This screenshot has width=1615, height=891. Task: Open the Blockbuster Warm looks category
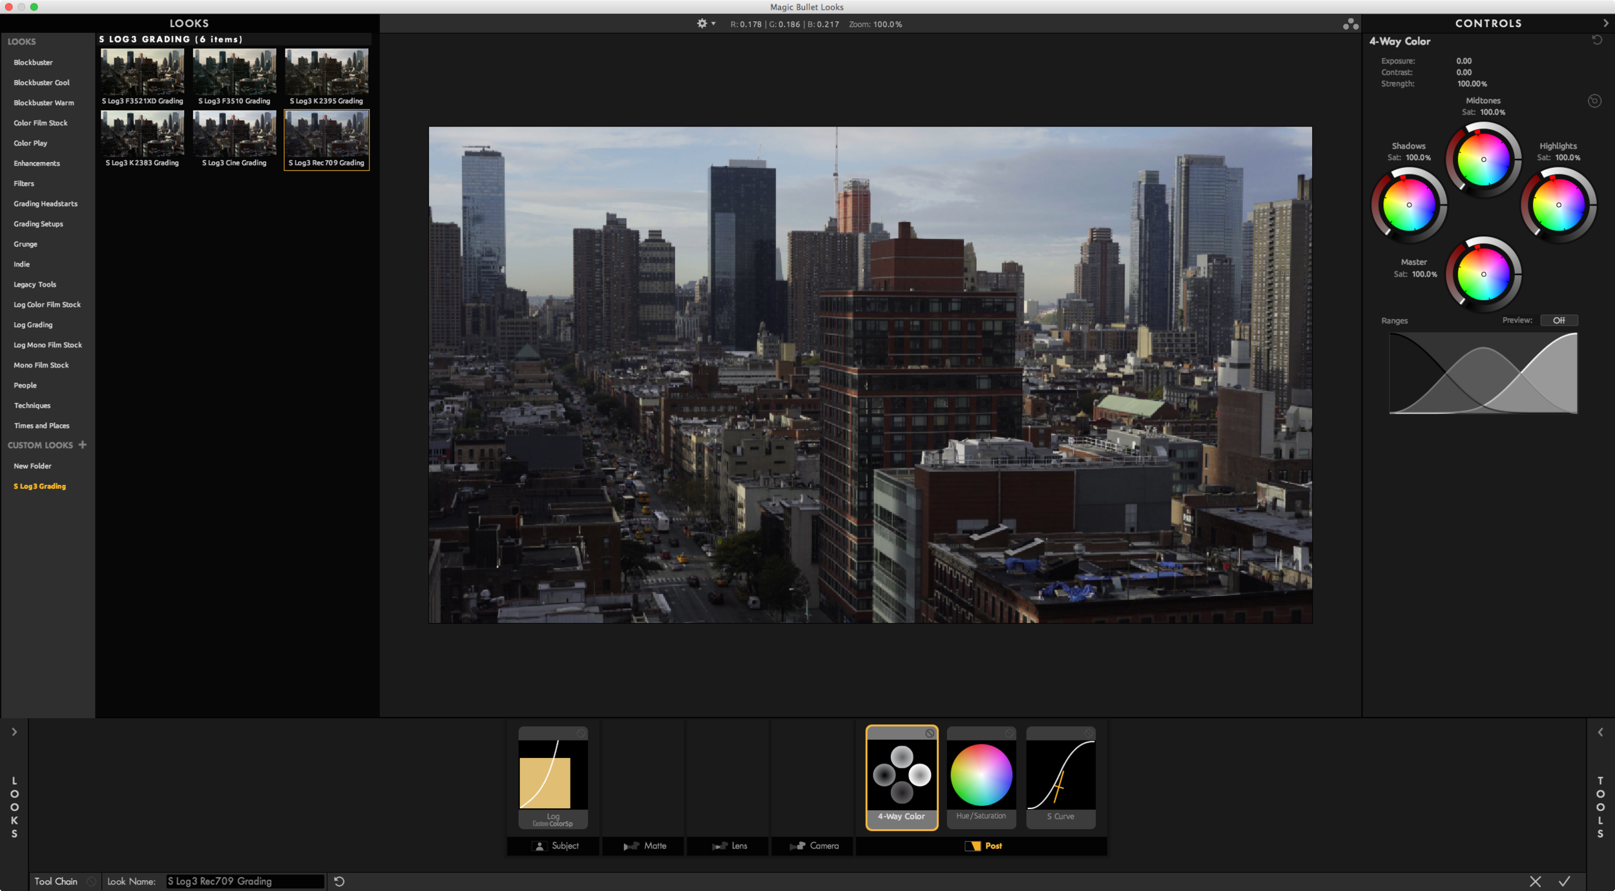(44, 103)
